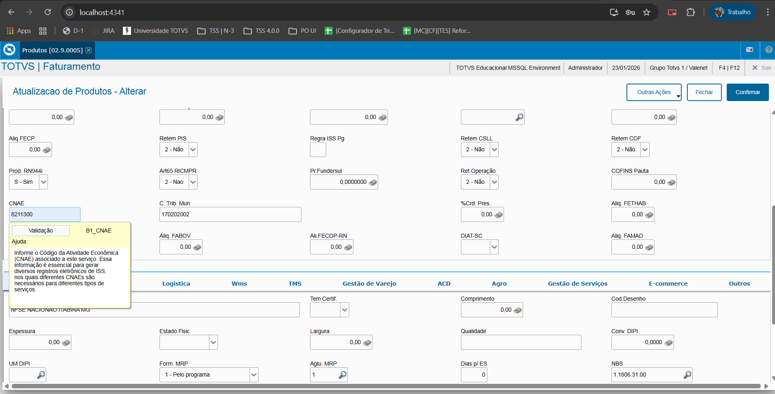Open the password key icon in address bar
Image resolution: width=775 pixels, height=394 pixels.
(630, 12)
